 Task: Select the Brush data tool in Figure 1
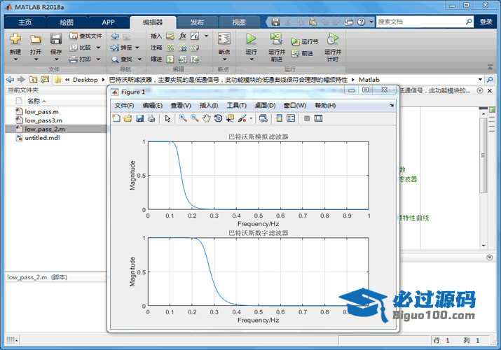(242, 118)
